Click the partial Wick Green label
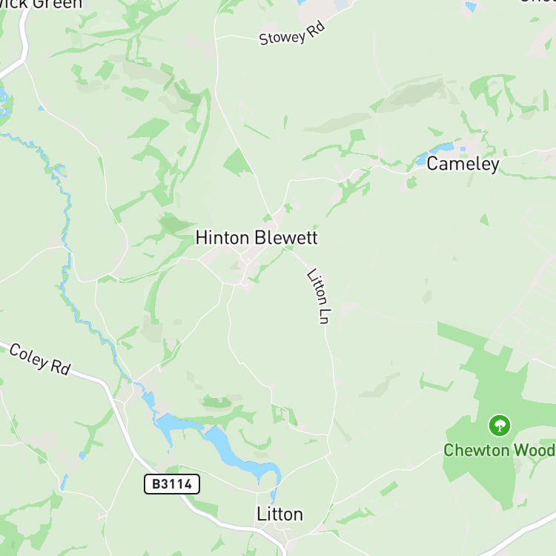 pyautogui.click(x=41, y=4)
